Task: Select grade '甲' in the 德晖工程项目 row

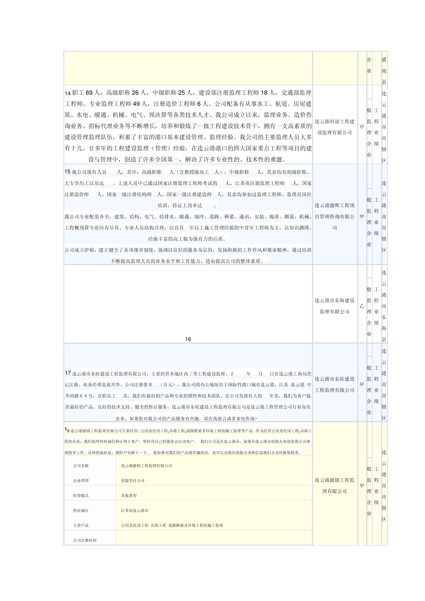Action: coord(361,216)
